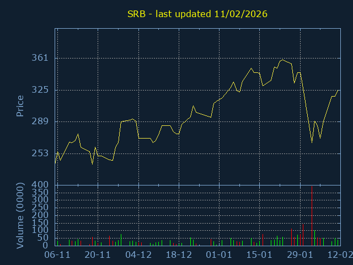Viewport: 353px width, 265px height.
Task: Select the 253 price tick label
Action: point(41,153)
